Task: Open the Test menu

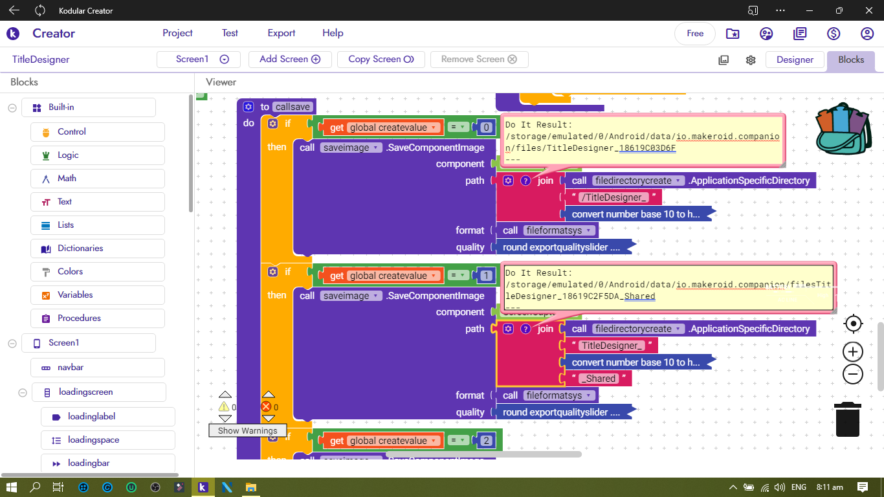Action: point(230,33)
